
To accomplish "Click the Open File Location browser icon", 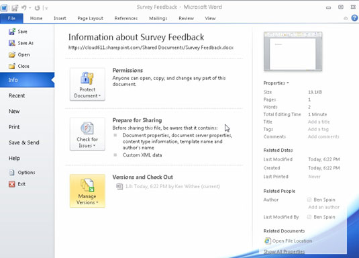I will click(267, 241).
